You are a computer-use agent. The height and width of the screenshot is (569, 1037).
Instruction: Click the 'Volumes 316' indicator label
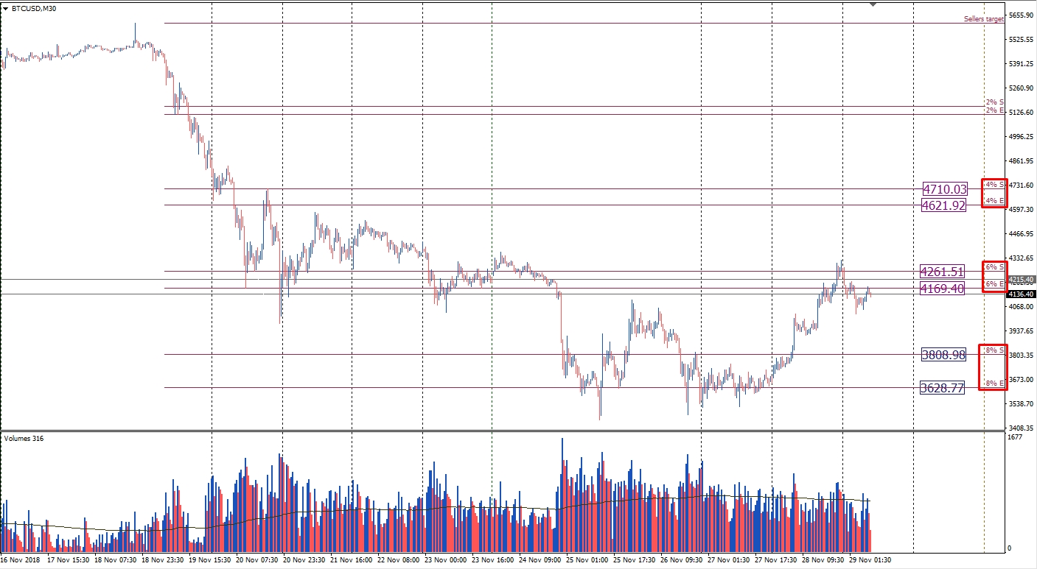24,439
